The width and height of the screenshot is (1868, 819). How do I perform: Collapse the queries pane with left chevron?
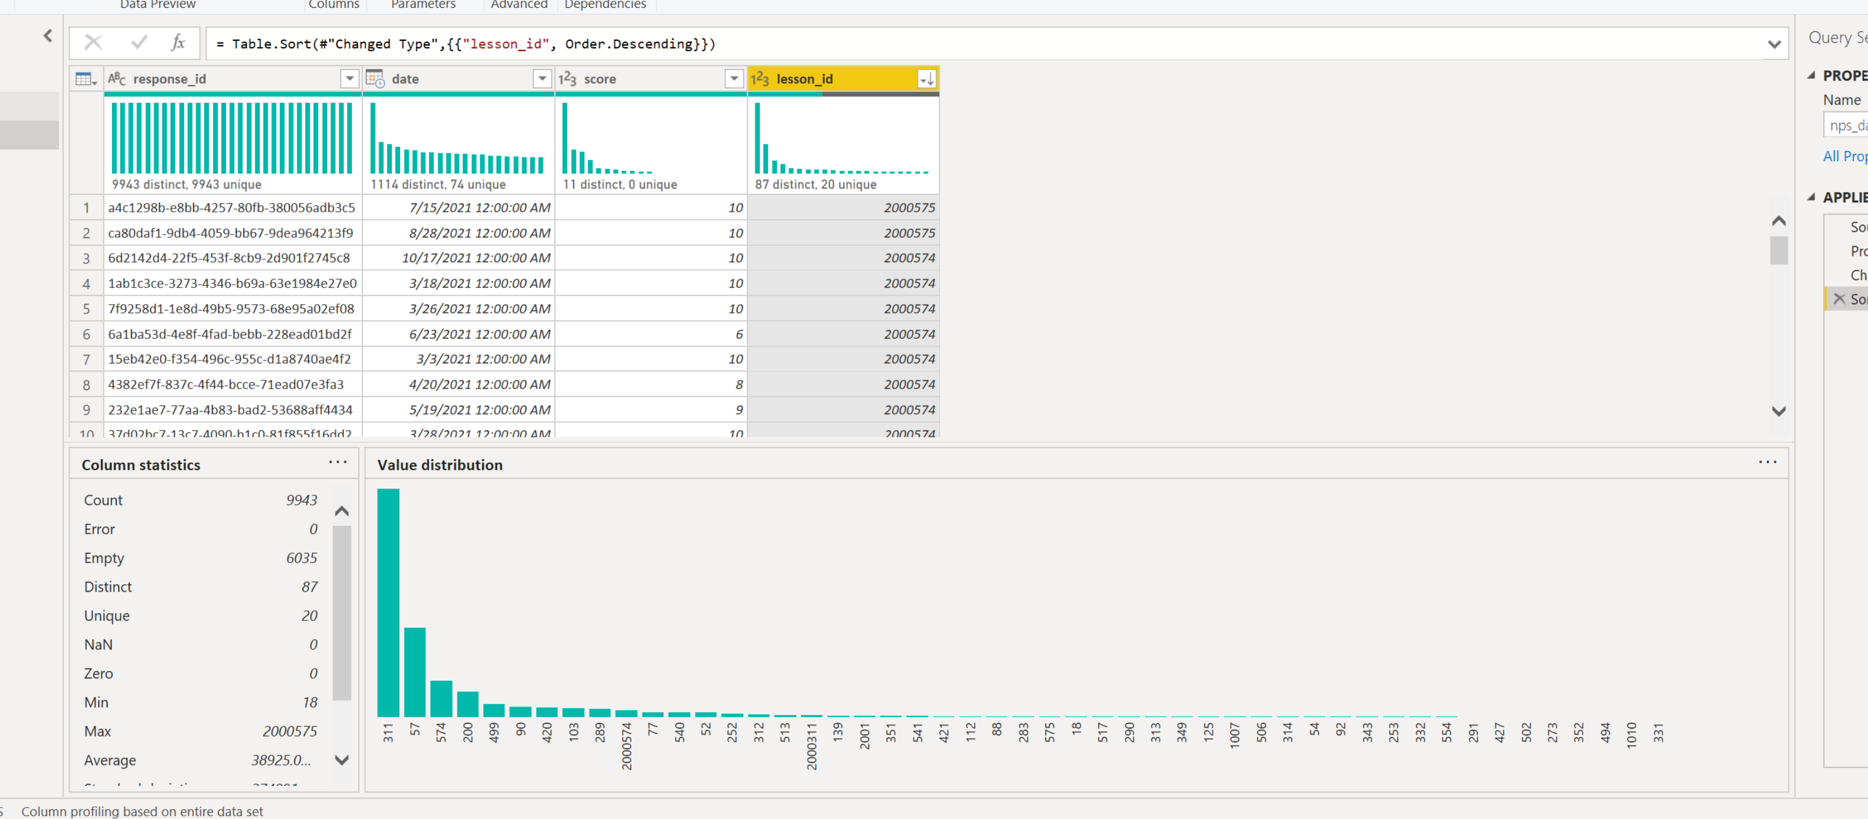pyautogui.click(x=48, y=36)
